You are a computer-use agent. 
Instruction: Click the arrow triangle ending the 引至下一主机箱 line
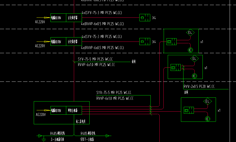(107, 136)
